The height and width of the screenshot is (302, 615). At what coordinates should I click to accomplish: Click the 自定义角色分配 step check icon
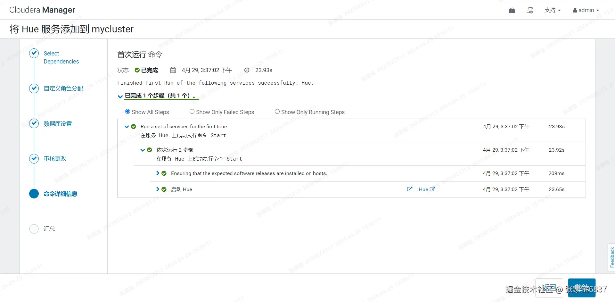point(34,88)
